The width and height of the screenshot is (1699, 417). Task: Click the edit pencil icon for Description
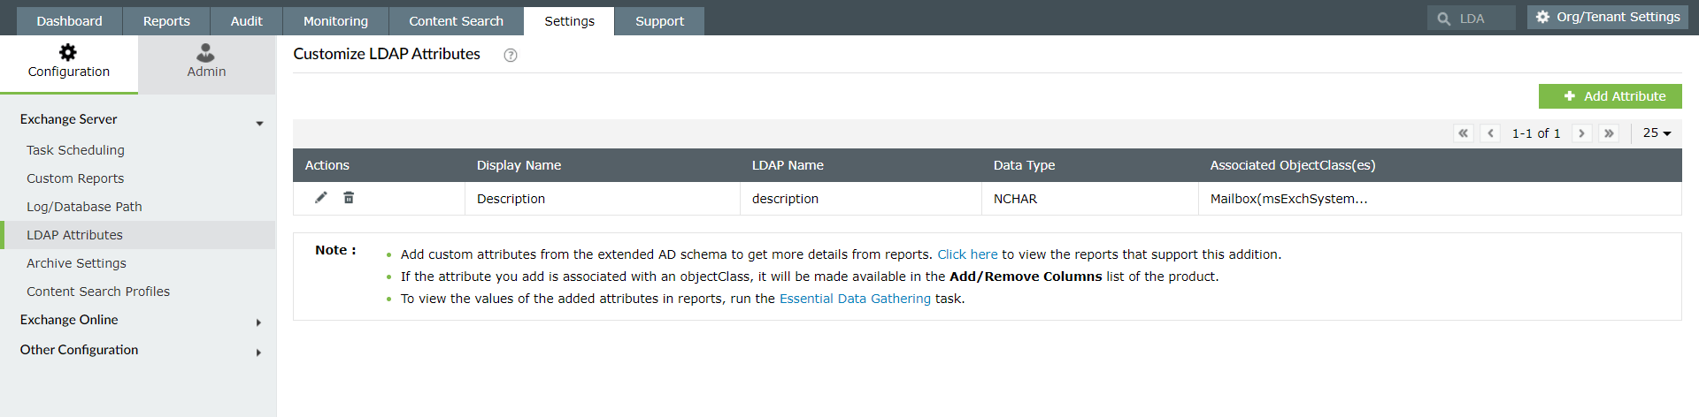tap(321, 198)
